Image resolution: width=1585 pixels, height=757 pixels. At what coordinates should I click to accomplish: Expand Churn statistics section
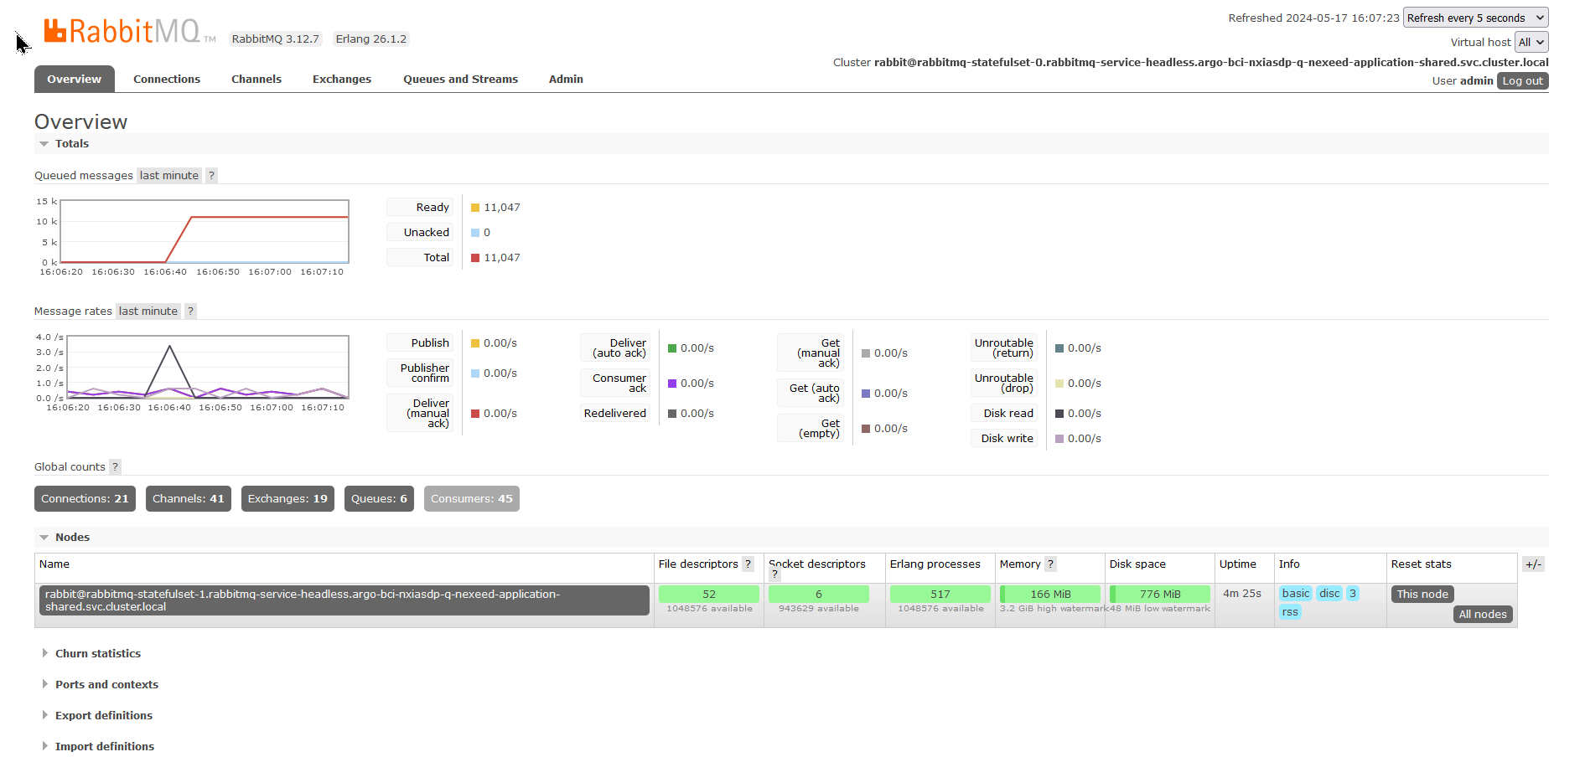click(97, 654)
